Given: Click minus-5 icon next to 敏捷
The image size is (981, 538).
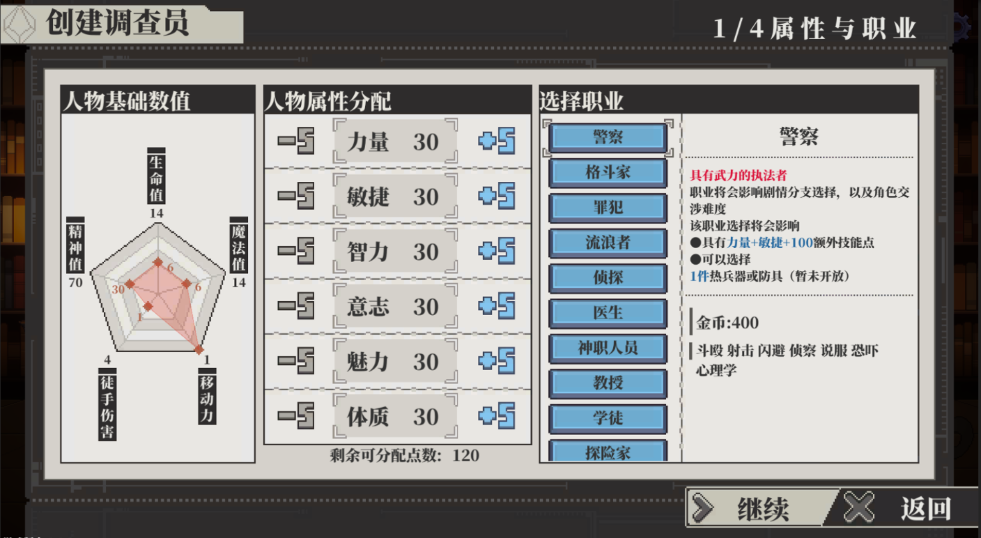Looking at the screenshot, I should click(x=296, y=197).
